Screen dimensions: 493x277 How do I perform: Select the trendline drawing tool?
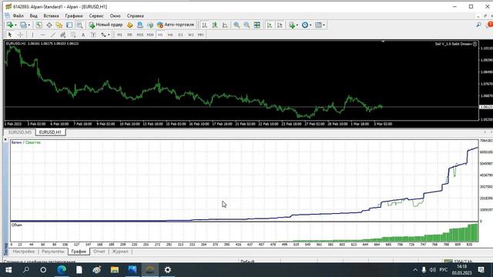click(53, 35)
